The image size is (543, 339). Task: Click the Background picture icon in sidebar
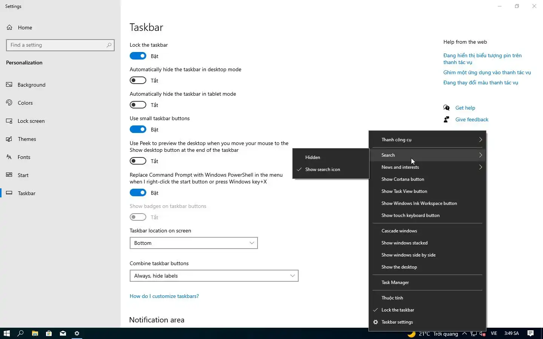tap(9, 85)
